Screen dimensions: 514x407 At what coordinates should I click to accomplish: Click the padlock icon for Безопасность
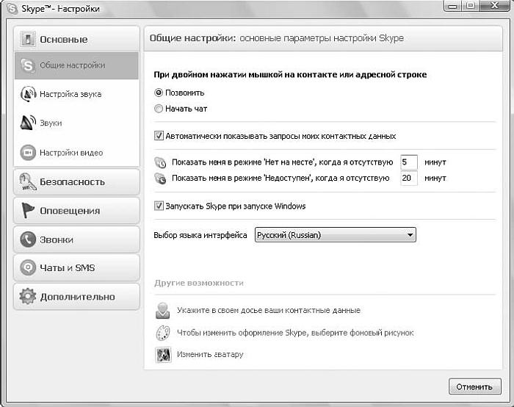click(28, 181)
